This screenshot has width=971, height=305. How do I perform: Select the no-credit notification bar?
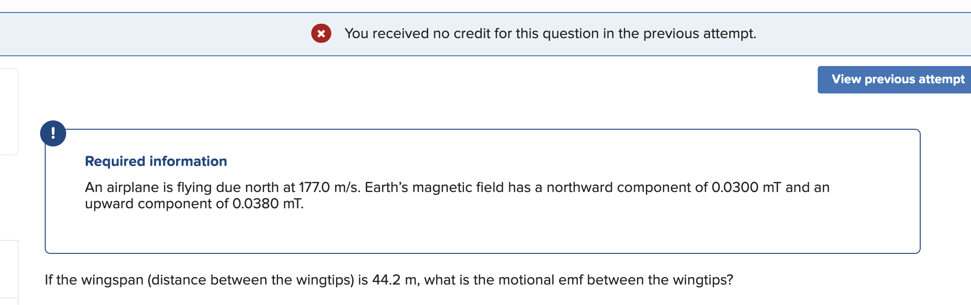(485, 33)
